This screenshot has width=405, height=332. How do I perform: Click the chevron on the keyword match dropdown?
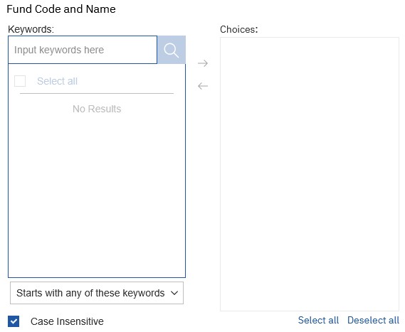(174, 293)
